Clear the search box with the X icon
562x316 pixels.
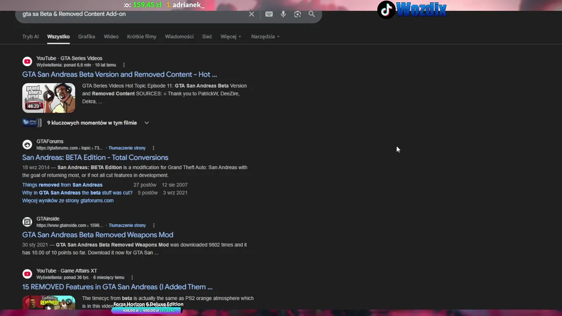(x=252, y=14)
